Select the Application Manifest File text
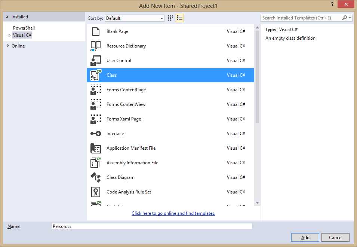The height and width of the screenshot is (247, 357). 131,148
